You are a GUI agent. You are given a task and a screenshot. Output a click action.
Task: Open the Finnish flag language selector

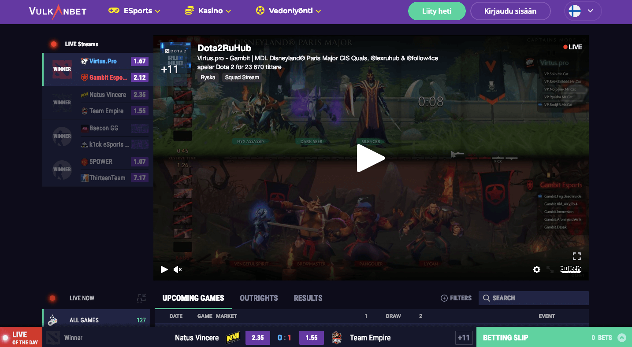(x=583, y=11)
